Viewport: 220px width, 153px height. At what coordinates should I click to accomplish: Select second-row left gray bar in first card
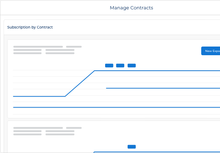(x=27, y=50)
